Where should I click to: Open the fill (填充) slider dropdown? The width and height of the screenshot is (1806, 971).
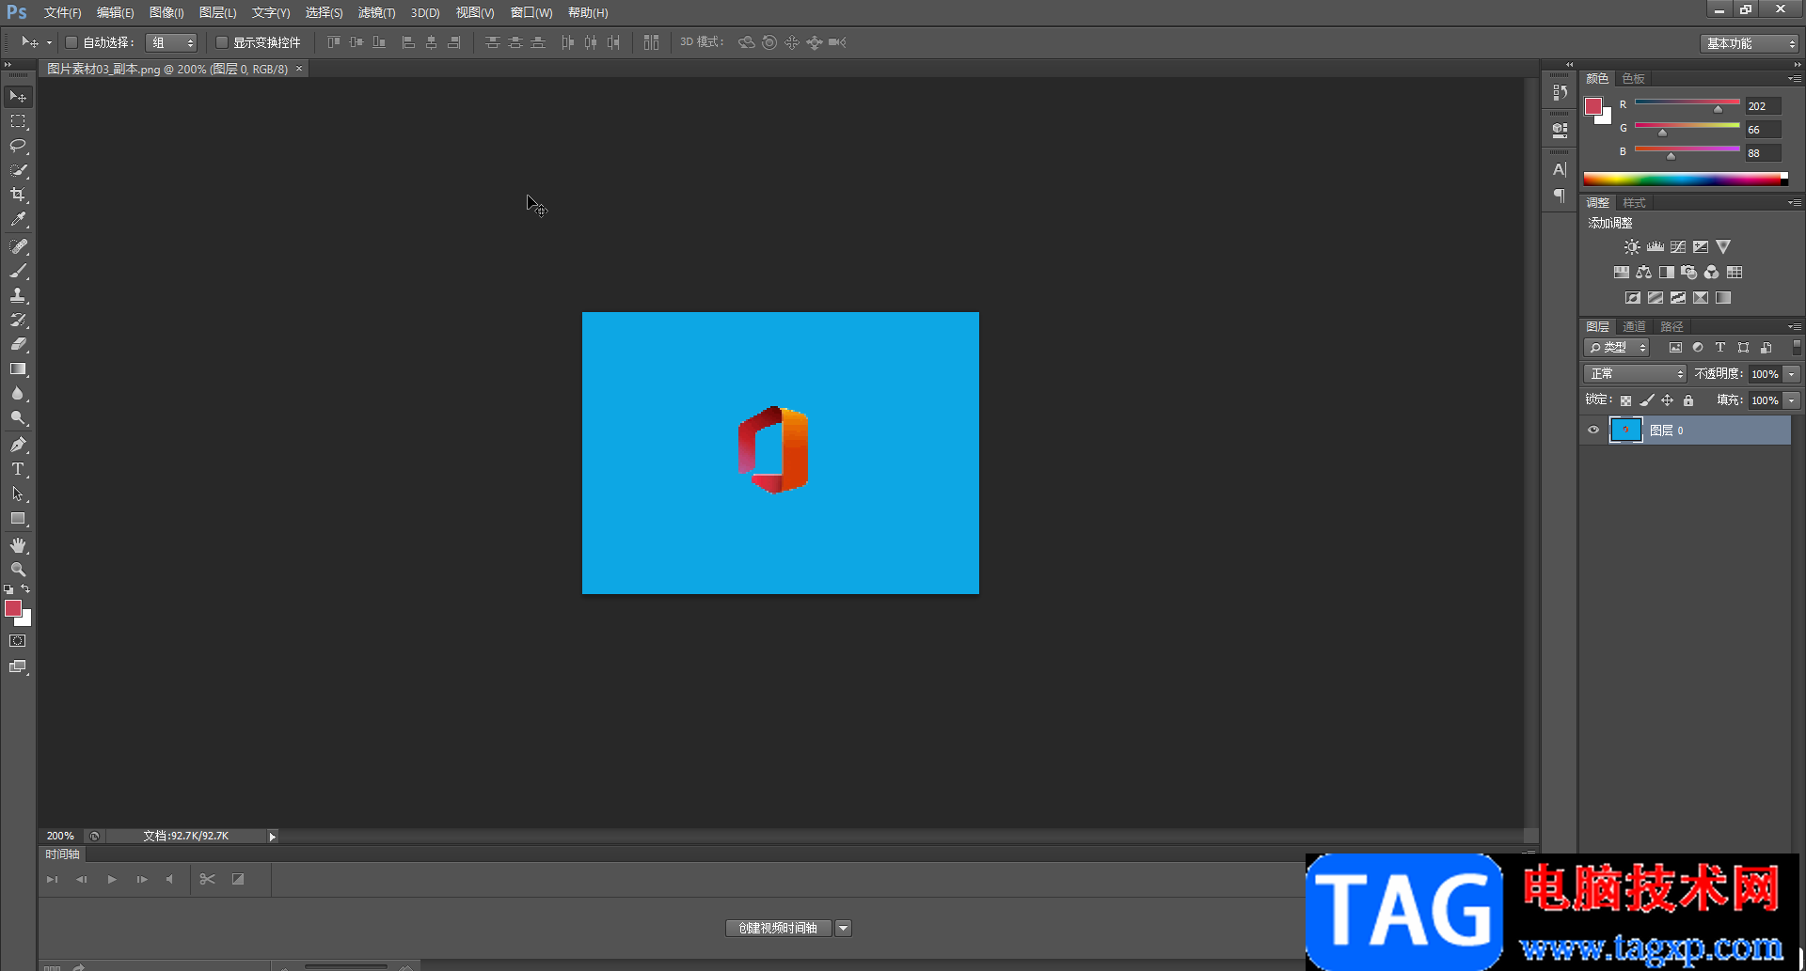(x=1792, y=400)
